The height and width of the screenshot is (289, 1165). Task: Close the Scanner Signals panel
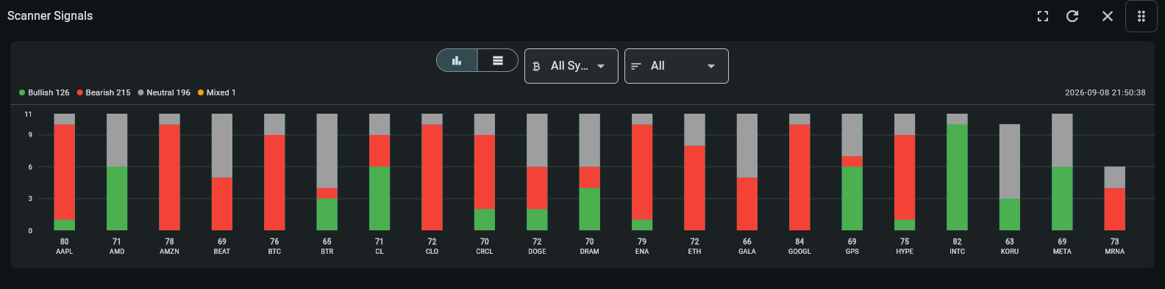point(1107,16)
